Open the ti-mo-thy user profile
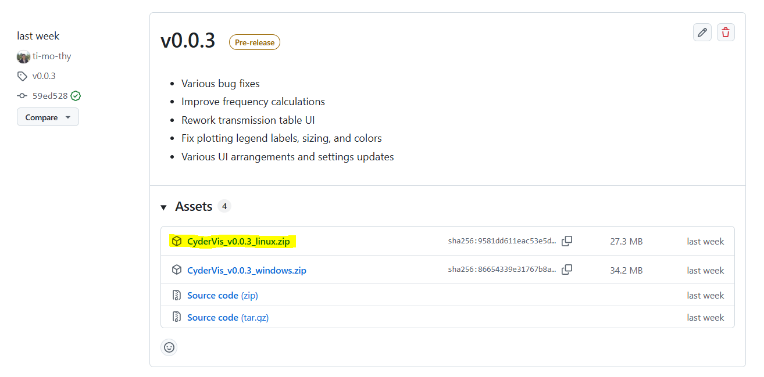Image resolution: width=764 pixels, height=377 pixels. [52, 56]
